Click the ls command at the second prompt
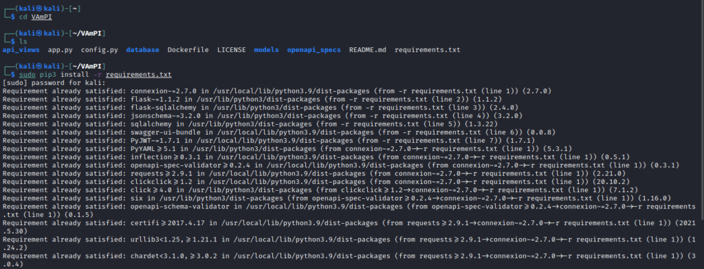 (23, 42)
